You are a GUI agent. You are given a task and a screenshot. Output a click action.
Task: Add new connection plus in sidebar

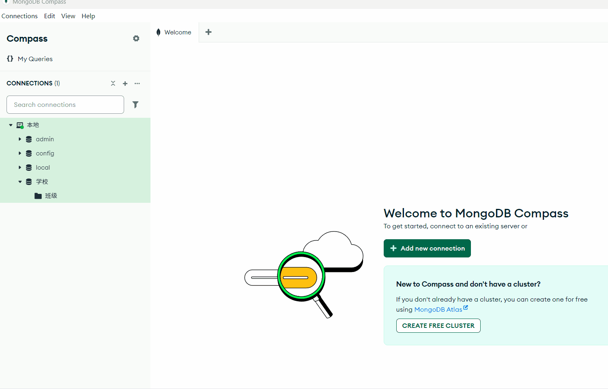tap(125, 83)
